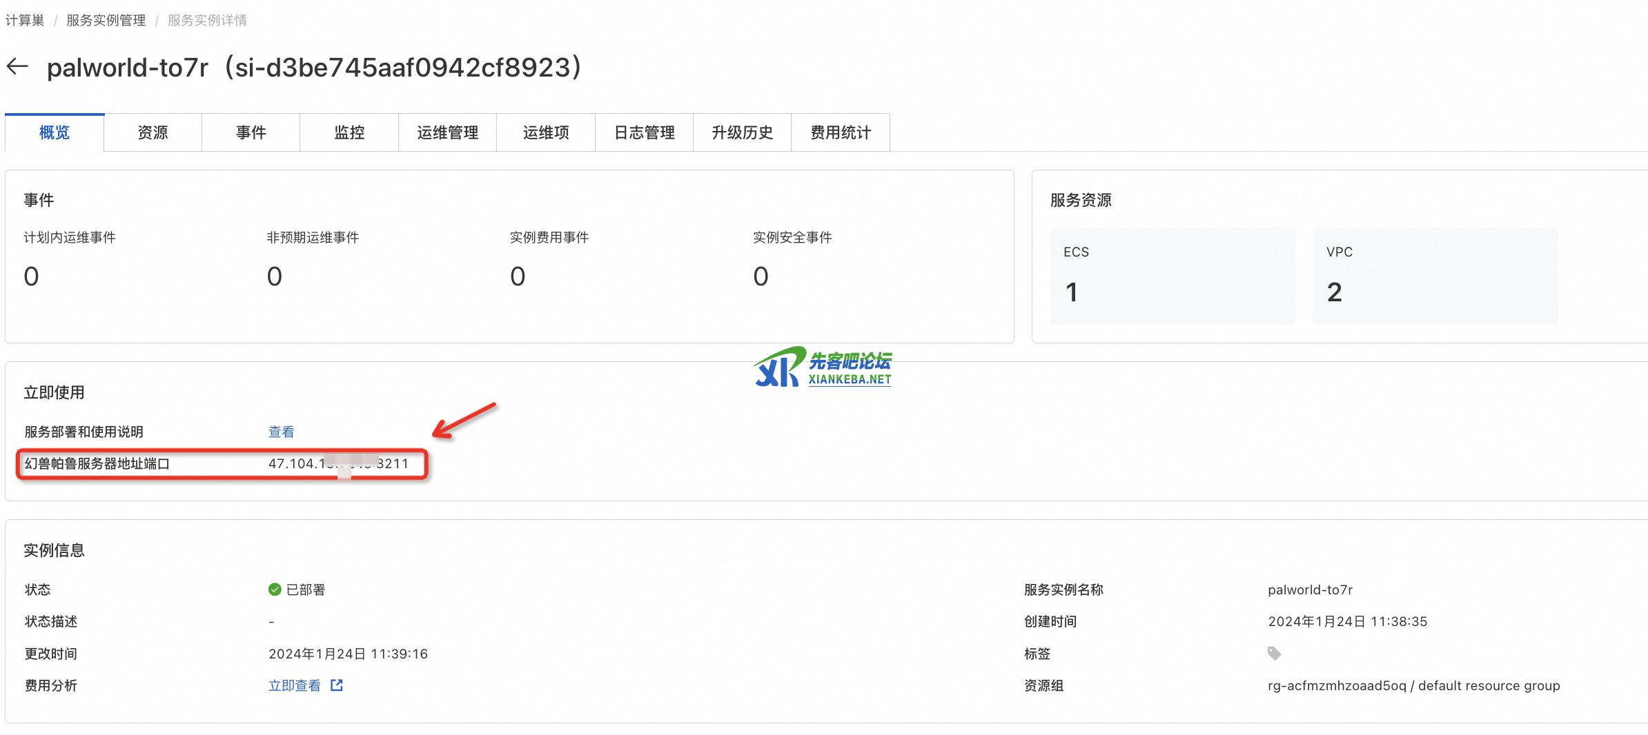Open the 费用统计 tab
The width and height of the screenshot is (1648, 735).
click(840, 132)
